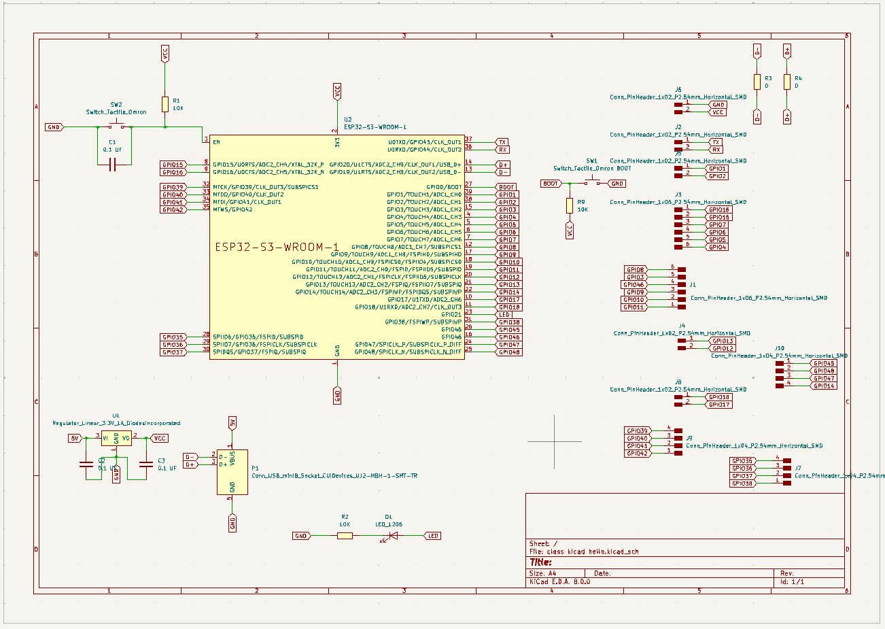
Task: Click the LED label at ESP32 GPIO21 pin
Action: [x=504, y=315]
